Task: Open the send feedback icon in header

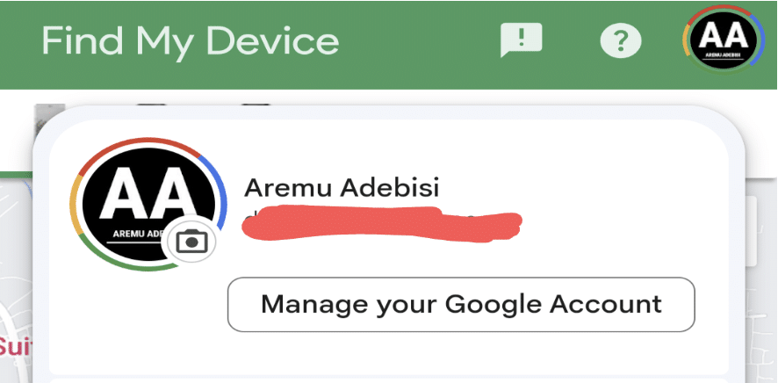Action: [521, 40]
